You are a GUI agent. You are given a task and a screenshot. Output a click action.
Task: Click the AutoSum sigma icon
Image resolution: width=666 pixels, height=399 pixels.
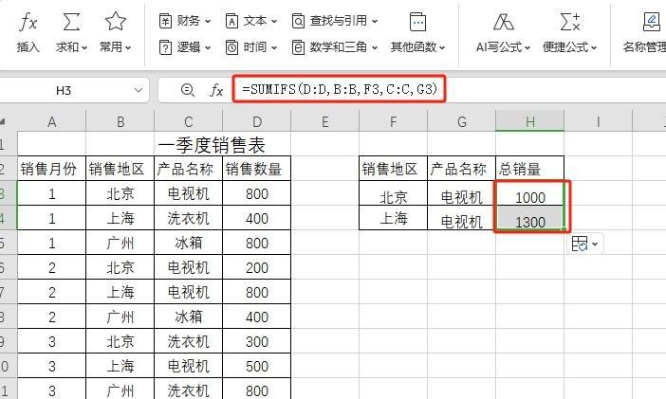71,21
